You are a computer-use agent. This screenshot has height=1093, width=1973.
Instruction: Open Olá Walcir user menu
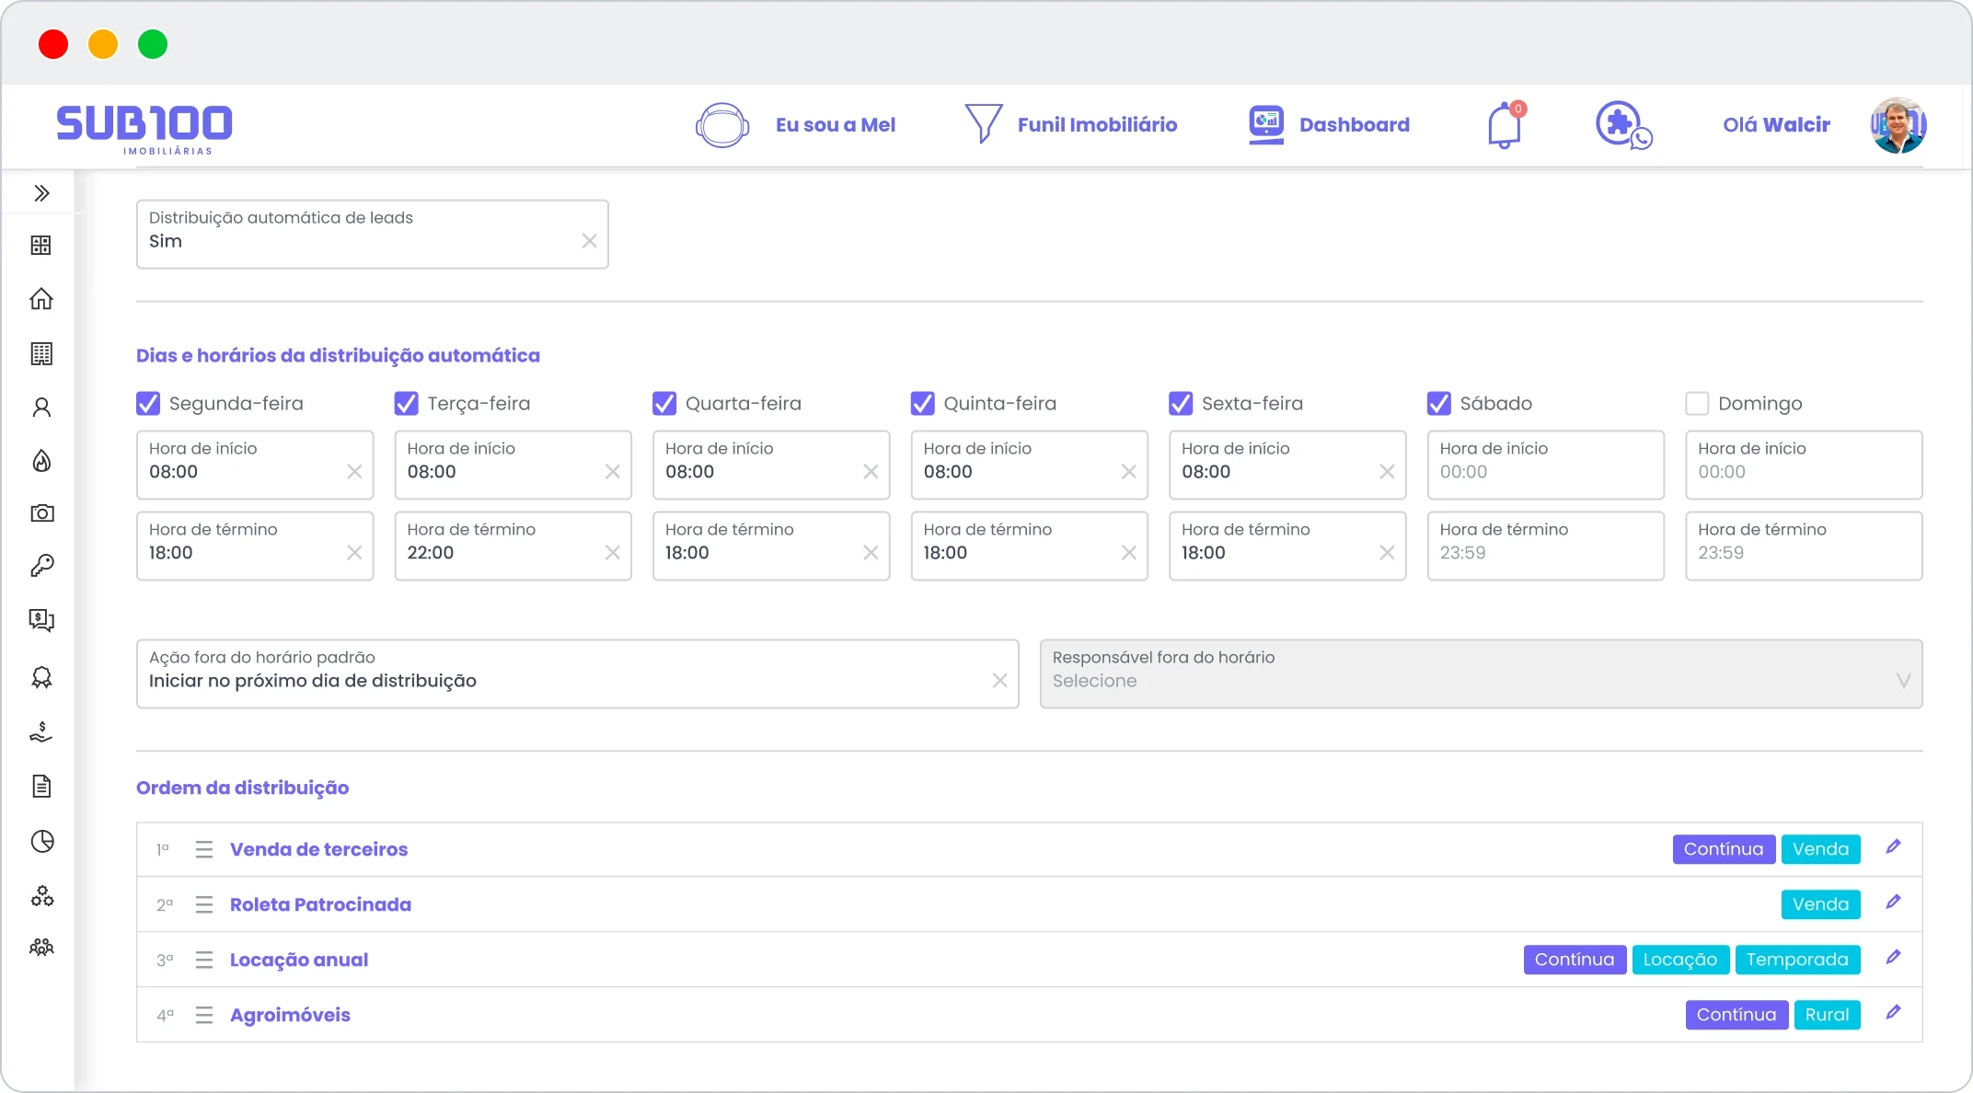click(1776, 124)
